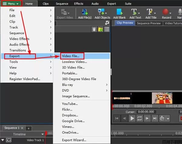Collapse the Video Track 1 triangle

(x=3, y=140)
